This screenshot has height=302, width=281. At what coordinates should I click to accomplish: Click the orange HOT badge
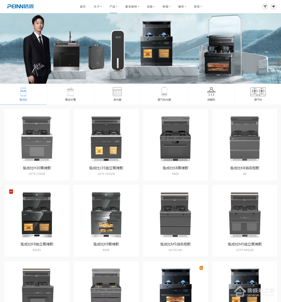click(201, 268)
